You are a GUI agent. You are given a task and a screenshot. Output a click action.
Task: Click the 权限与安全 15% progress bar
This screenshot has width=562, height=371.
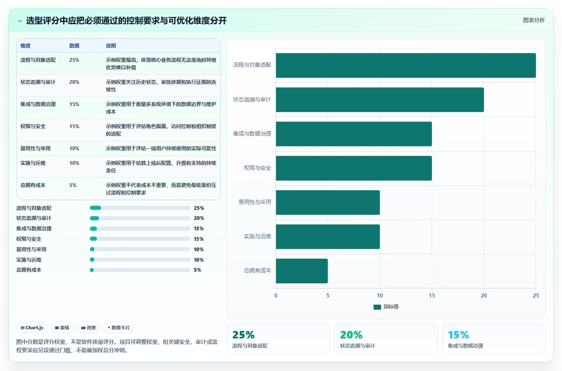pos(140,239)
